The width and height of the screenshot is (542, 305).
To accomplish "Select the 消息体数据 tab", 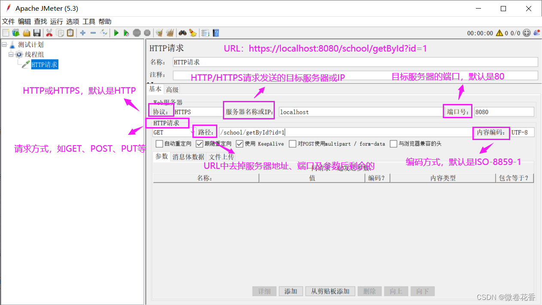I will (x=189, y=157).
